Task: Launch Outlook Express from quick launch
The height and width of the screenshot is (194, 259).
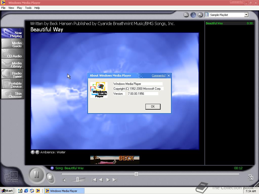Action: coord(32,191)
